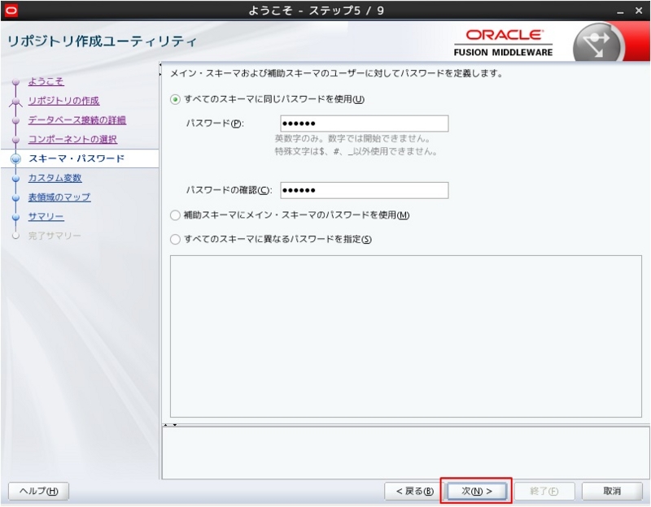Click the hint text '英数字のみ。数字では開始できません。'

point(352,138)
